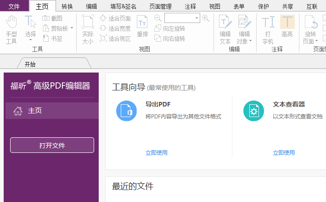This screenshot has width=326, height=202.
Task: Select the Typewriter (打字机) tool
Action: (268, 29)
